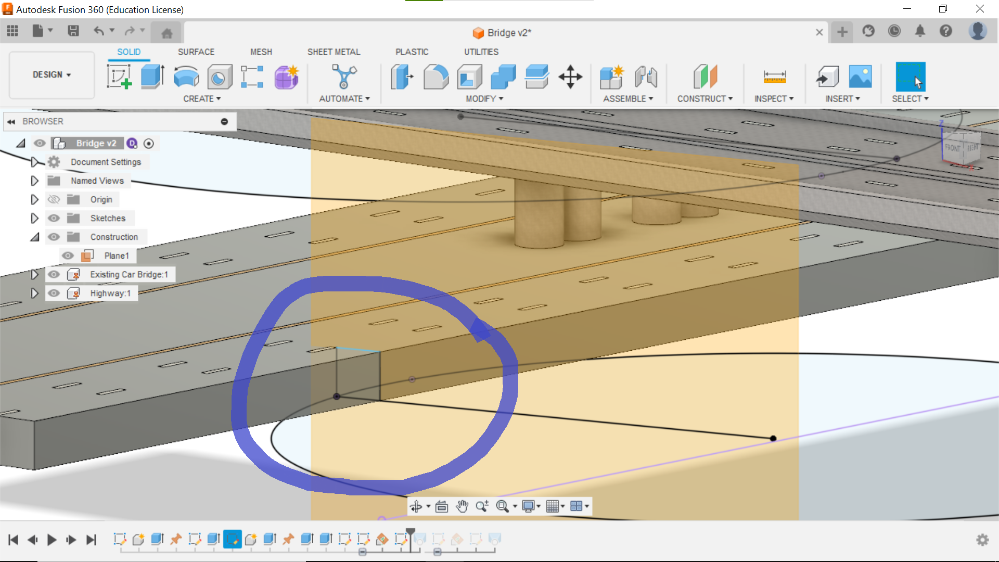This screenshot has width=999, height=562.
Task: Open the SHEET METAL tab
Action: point(334,52)
